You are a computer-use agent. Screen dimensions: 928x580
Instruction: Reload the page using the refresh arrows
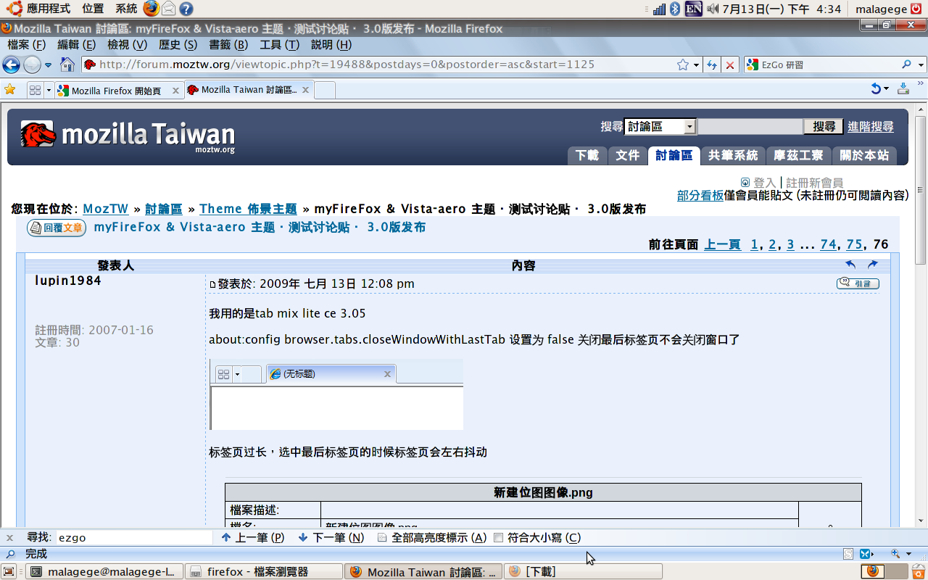tap(712, 65)
